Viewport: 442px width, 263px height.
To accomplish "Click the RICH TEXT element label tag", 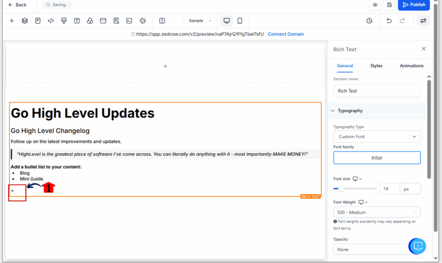I will 310,197.
